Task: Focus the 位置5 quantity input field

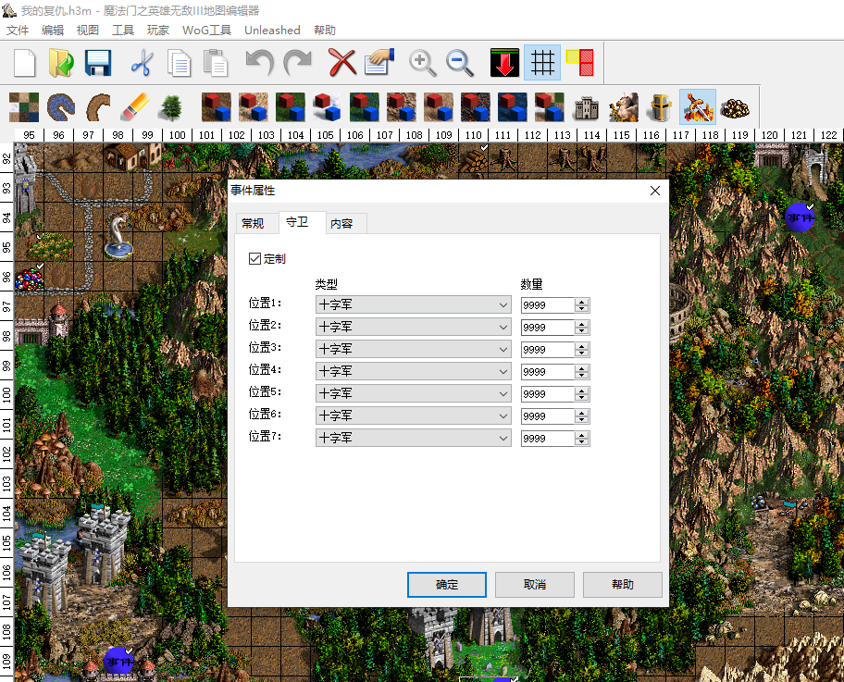Action: tap(548, 394)
